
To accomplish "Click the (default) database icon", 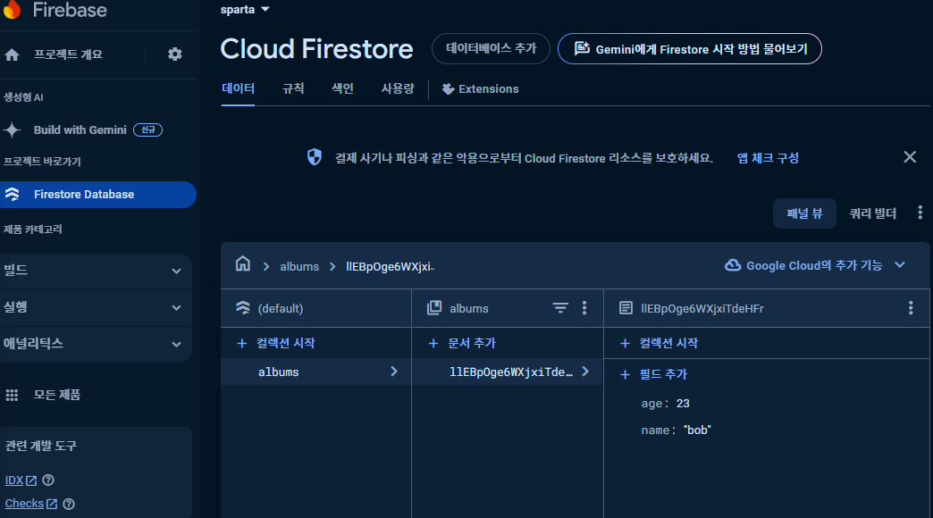I will coord(243,307).
